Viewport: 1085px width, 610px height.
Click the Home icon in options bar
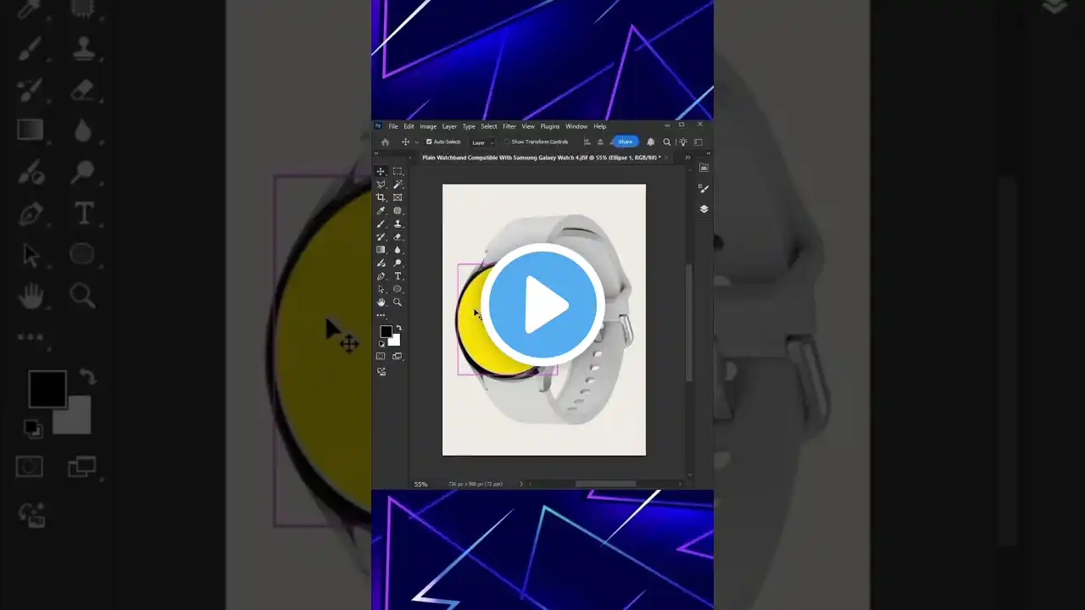[385, 142]
